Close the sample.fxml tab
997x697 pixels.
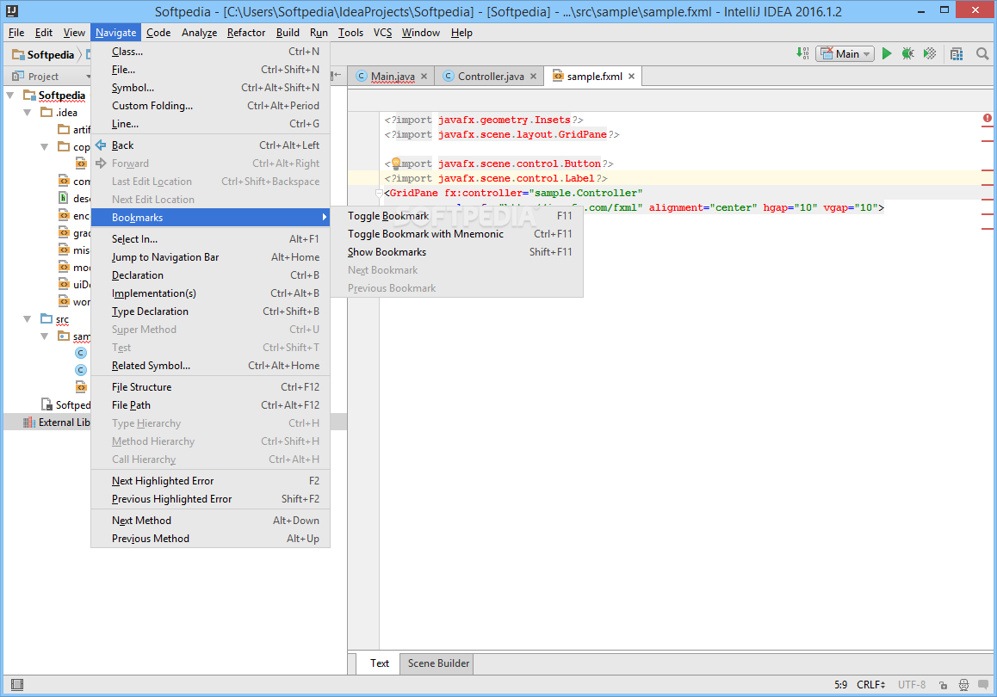click(x=631, y=77)
